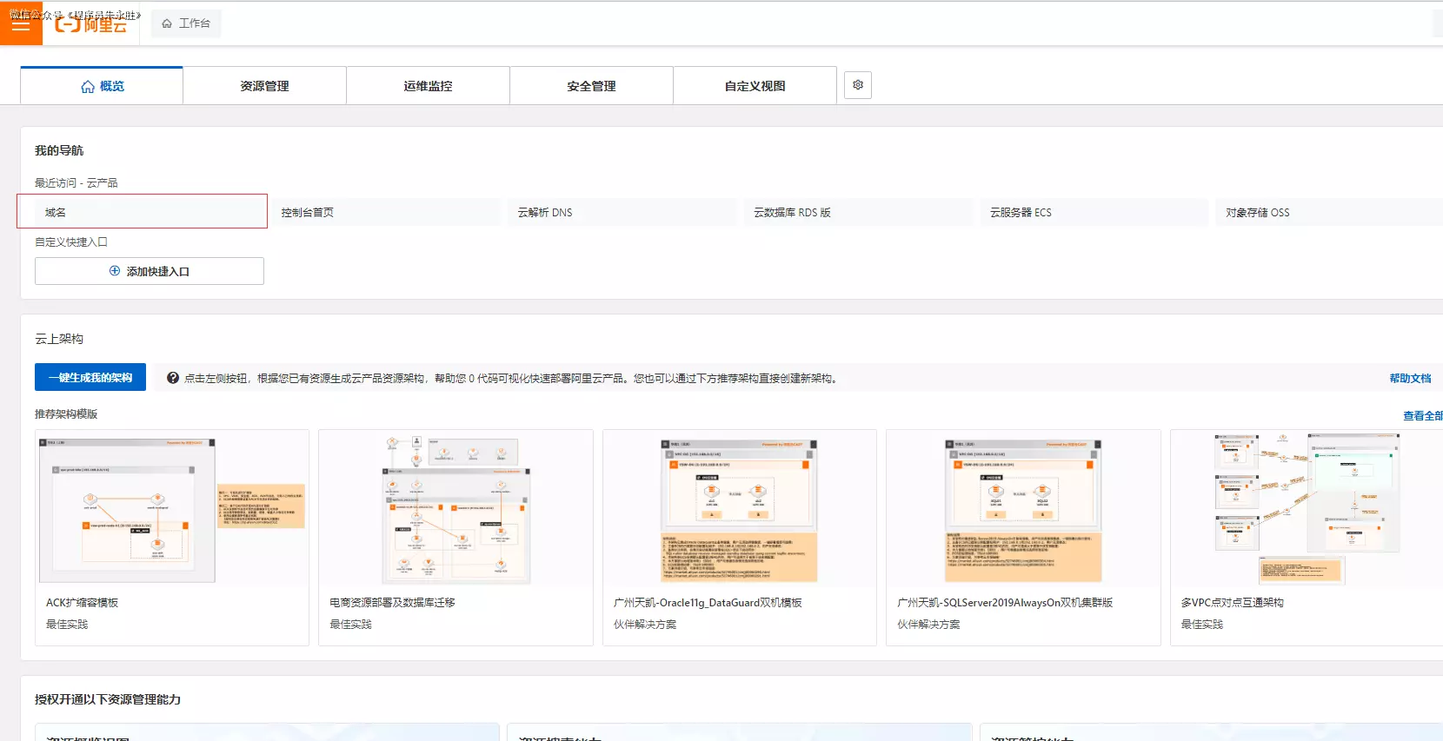
Task: Open 云解析 DNS shortcut
Action: (x=622, y=212)
